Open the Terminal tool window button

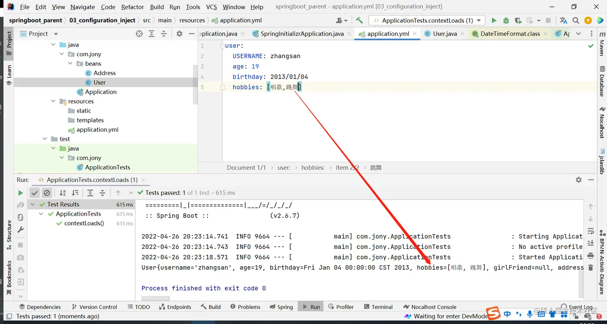click(x=378, y=307)
